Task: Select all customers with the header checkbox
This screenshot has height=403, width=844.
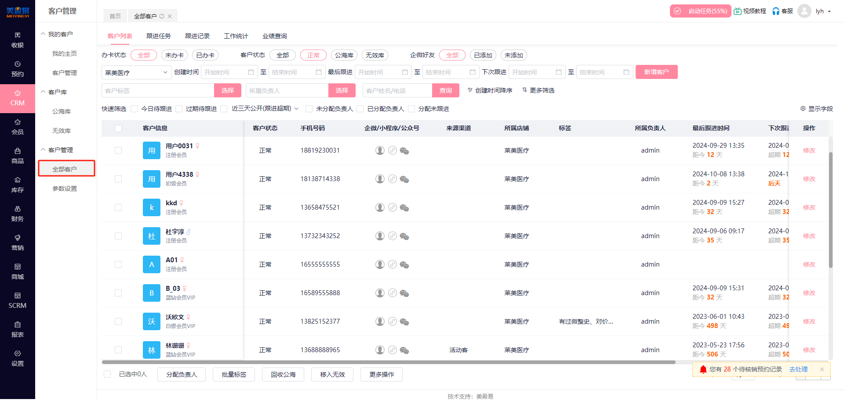Action: coord(118,128)
